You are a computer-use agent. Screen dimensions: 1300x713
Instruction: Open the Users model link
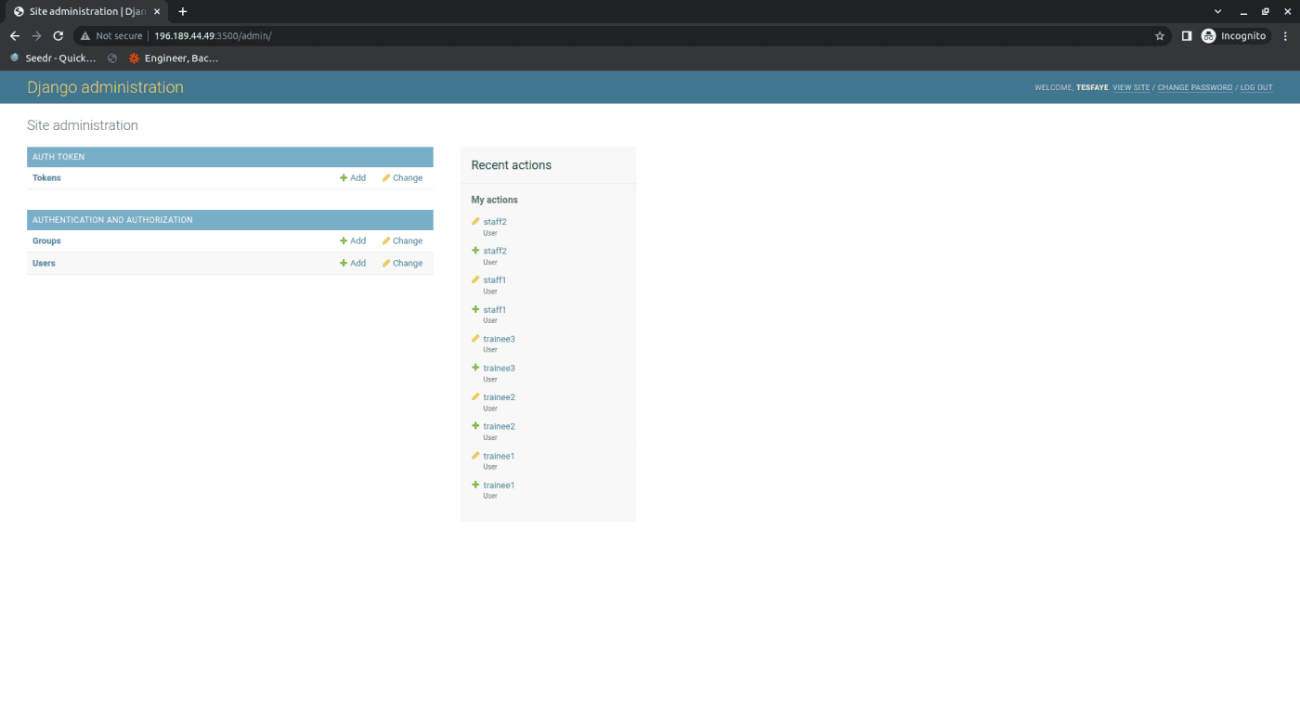(44, 264)
